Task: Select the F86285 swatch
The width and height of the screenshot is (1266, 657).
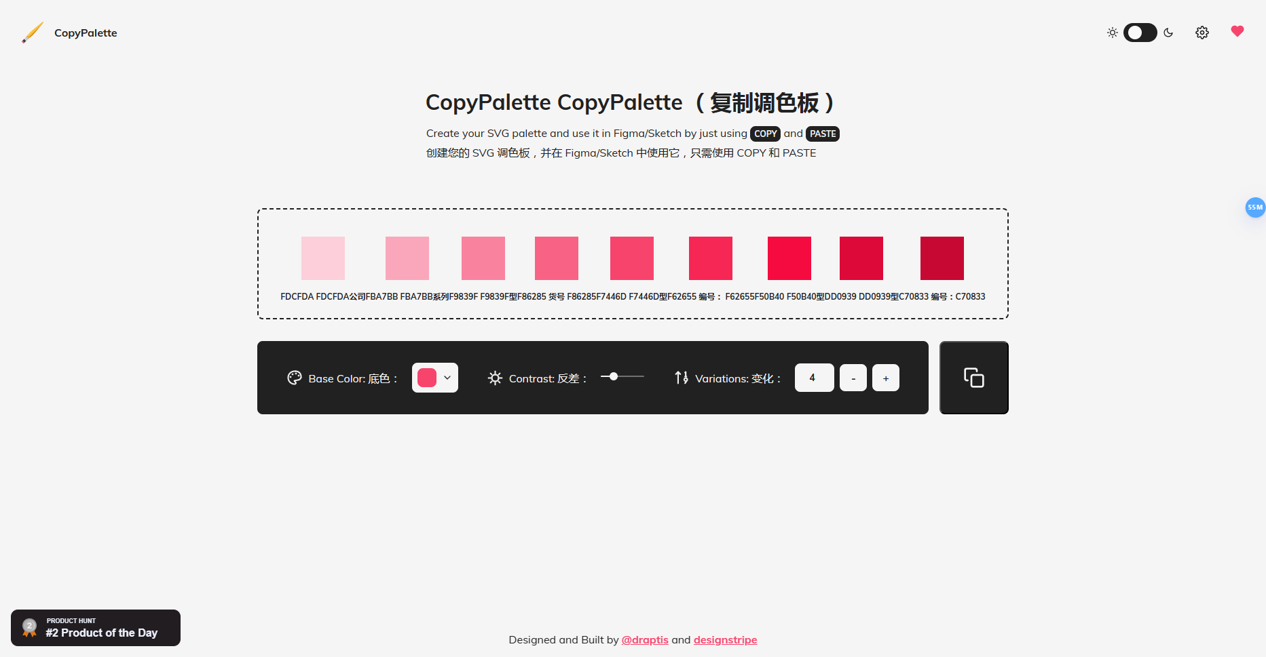Action: pyautogui.click(x=557, y=258)
